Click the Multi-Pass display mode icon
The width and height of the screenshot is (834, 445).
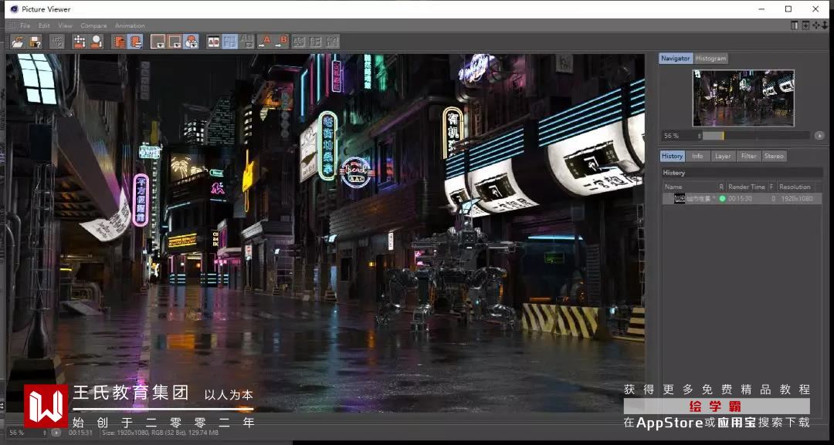tap(175, 42)
